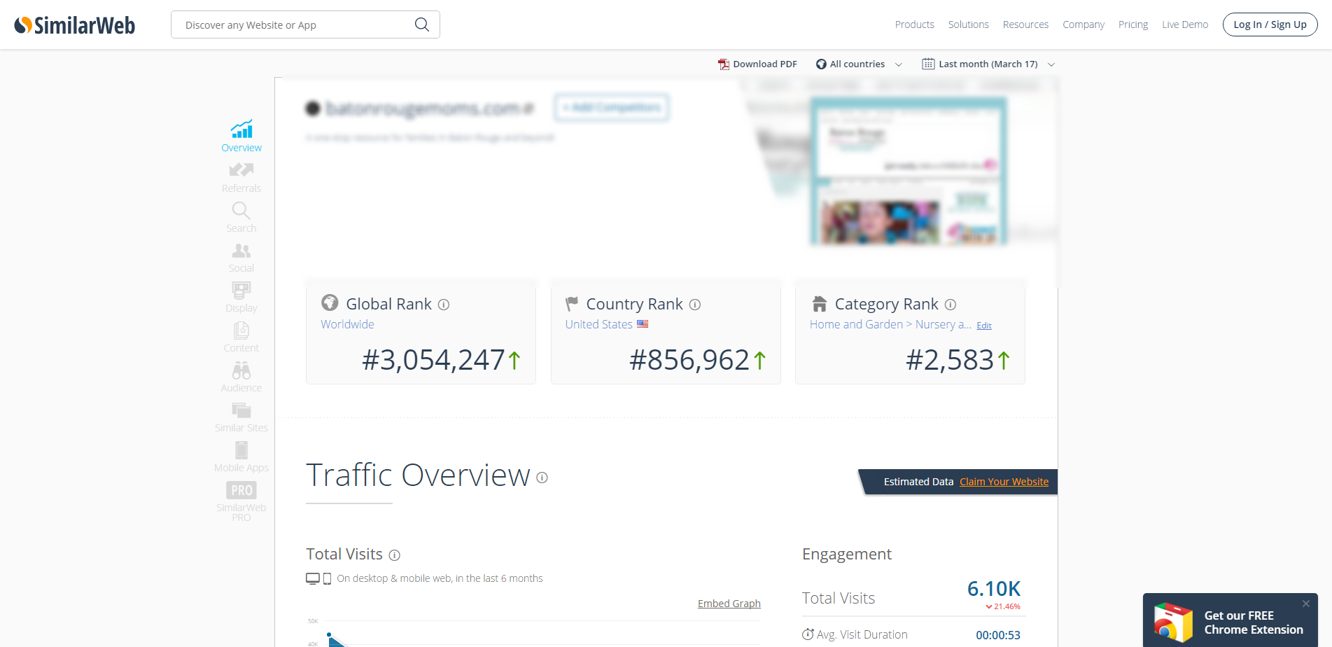
Task: Click the Worldwide link under Global Rank
Action: [x=347, y=324]
